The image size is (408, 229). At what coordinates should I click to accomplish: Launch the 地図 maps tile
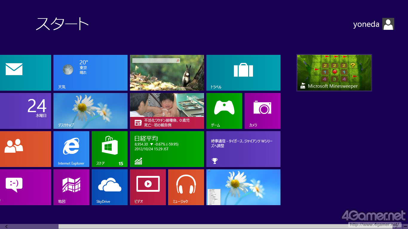(71, 187)
